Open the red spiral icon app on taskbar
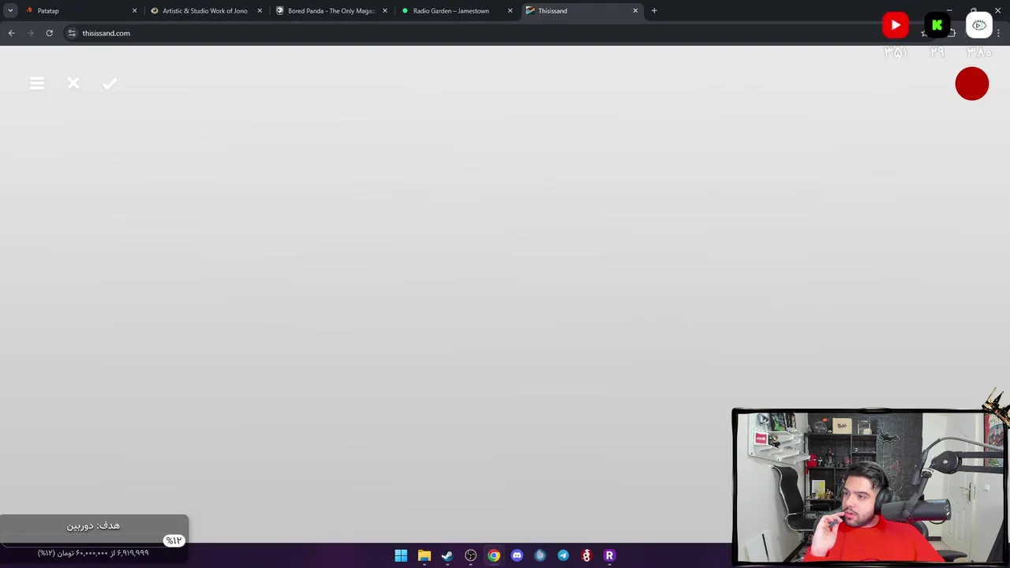This screenshot has height=568, width=1010. [586, 555]
